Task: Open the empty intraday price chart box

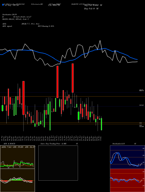Action: tap(58, 163)
